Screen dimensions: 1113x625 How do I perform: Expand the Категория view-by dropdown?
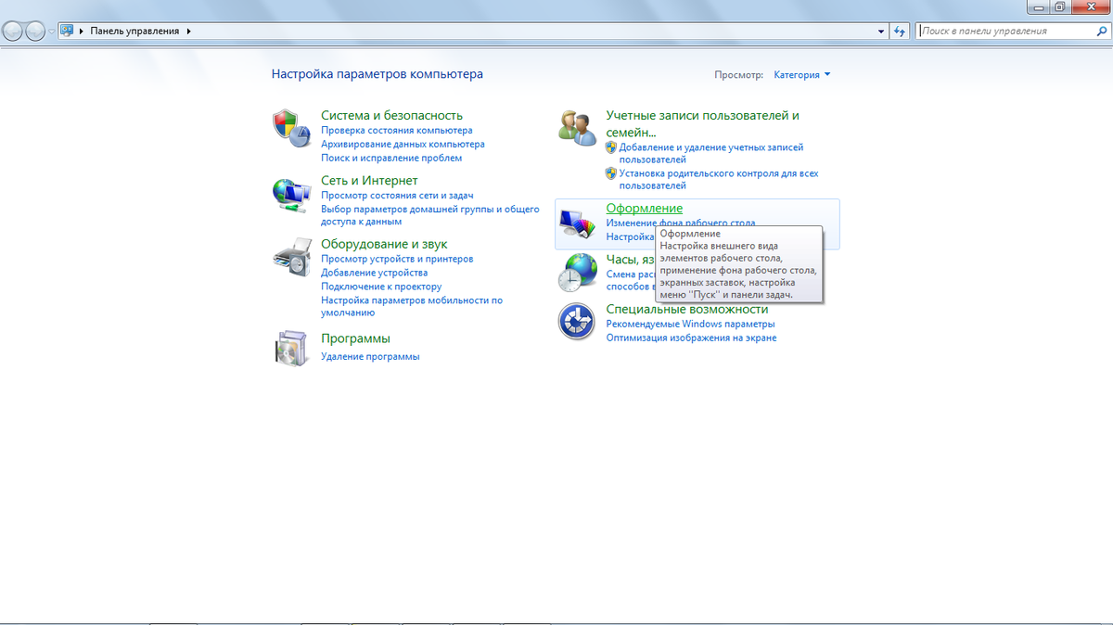[x=802, y=75]
